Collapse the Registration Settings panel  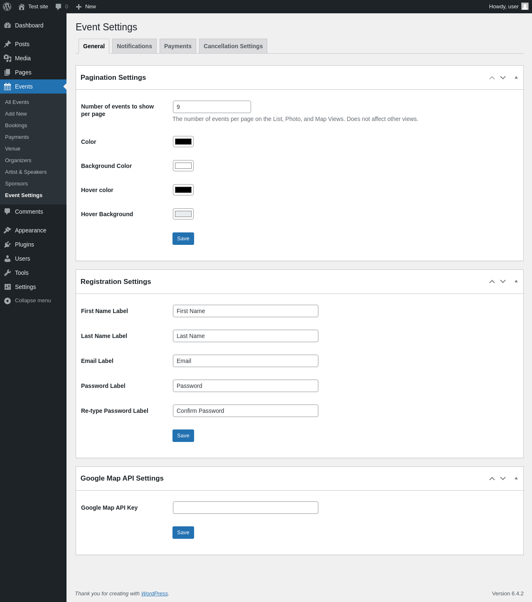point(516,281)
